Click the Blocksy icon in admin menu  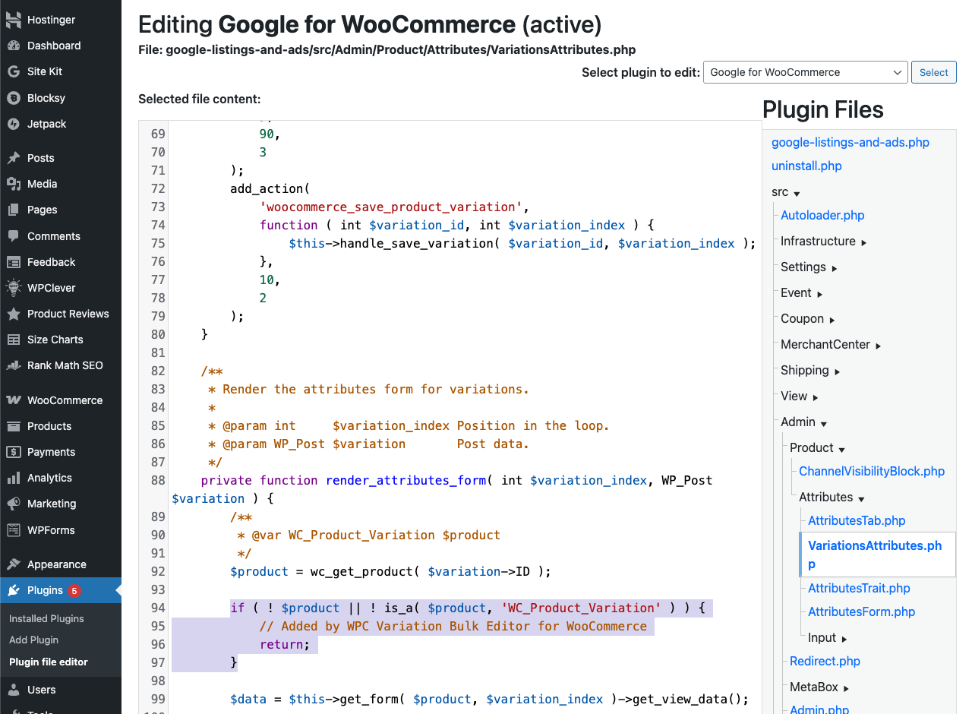pyautogui.click(x=13, y=98)
